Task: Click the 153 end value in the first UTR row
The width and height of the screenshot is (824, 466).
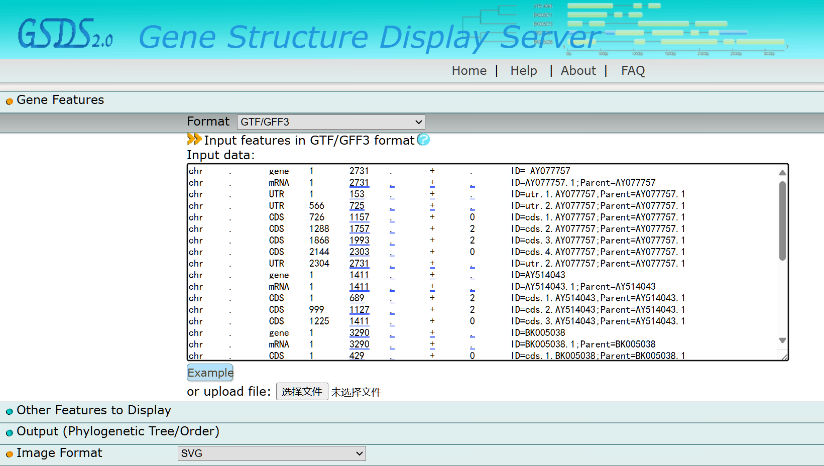Action: (357, 194)
